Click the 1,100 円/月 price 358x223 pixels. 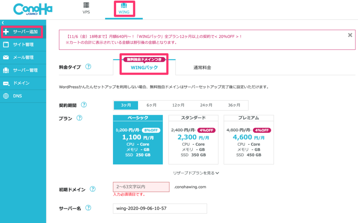pos(138,137)
